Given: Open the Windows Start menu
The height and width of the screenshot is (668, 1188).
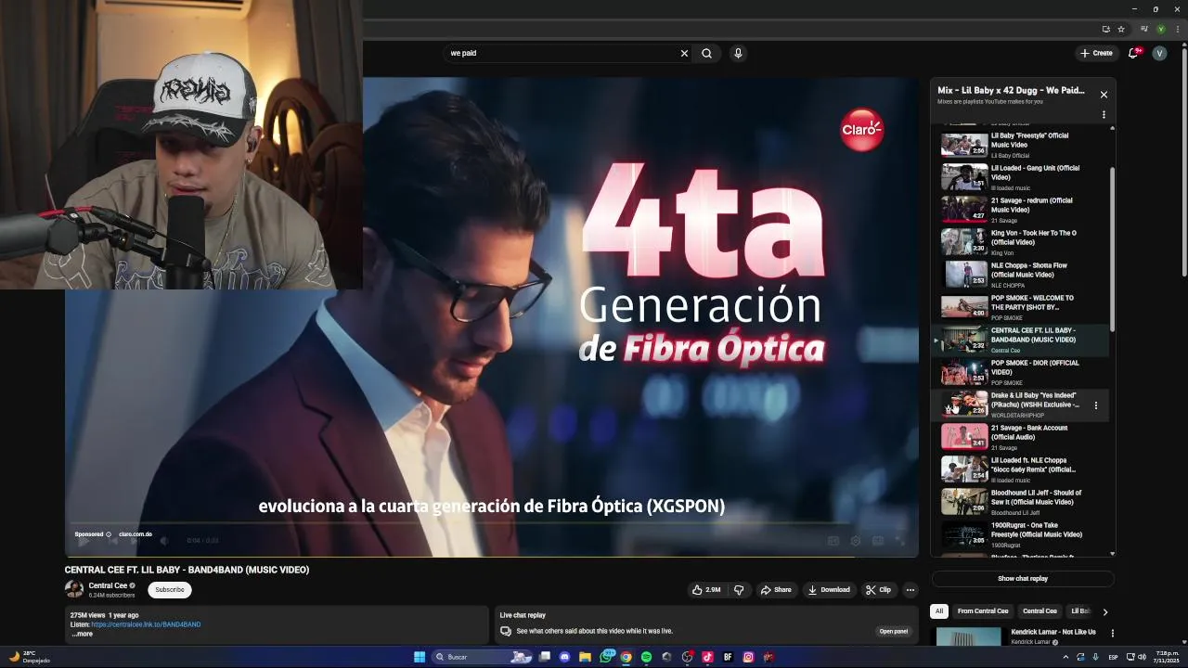Looking at the screenshot, I should click(x=420, y=657).
